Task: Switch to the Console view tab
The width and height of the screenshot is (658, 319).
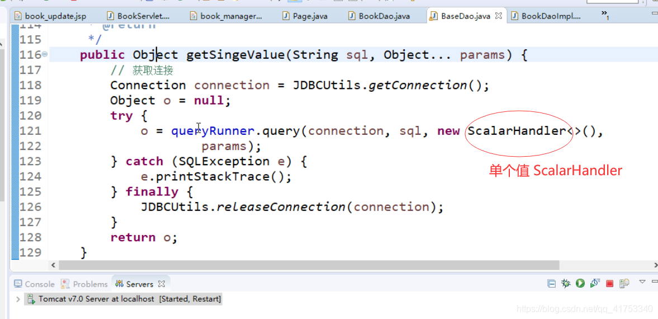Action: point(35,284)
